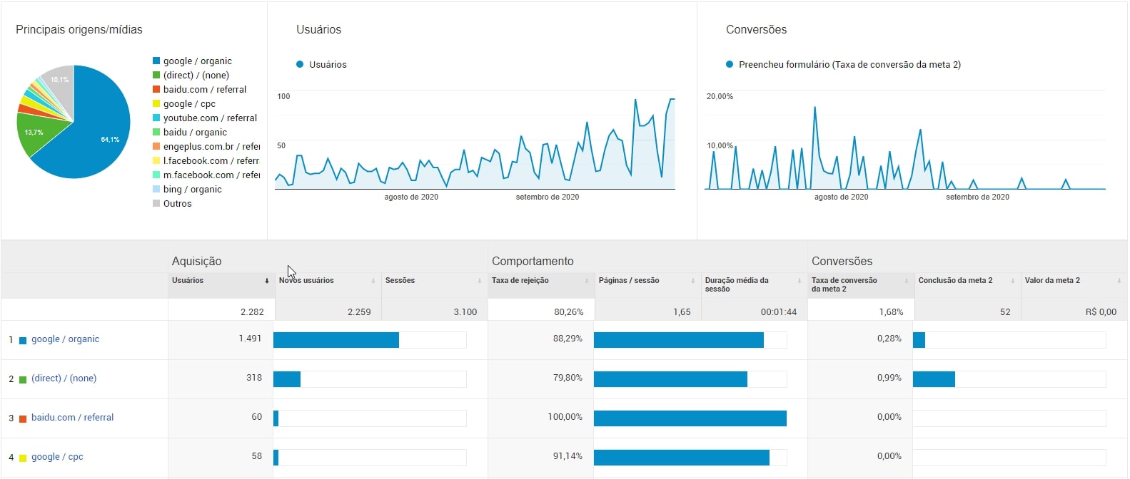The image size is (1130, 479).
Task: Sort by the Sessões column arrow
Action: coord(480,281)
